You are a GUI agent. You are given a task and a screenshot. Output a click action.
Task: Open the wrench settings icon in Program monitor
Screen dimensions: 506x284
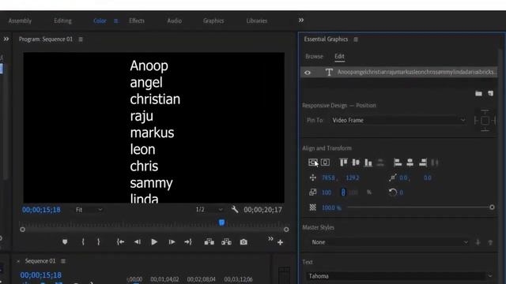[x=235, y=210]
